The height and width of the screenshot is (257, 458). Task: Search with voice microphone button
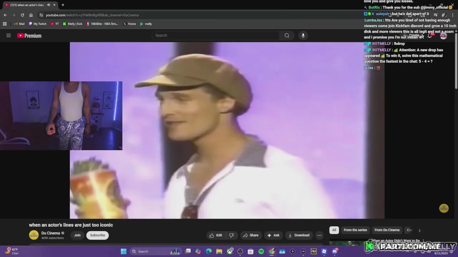(303, 35)
